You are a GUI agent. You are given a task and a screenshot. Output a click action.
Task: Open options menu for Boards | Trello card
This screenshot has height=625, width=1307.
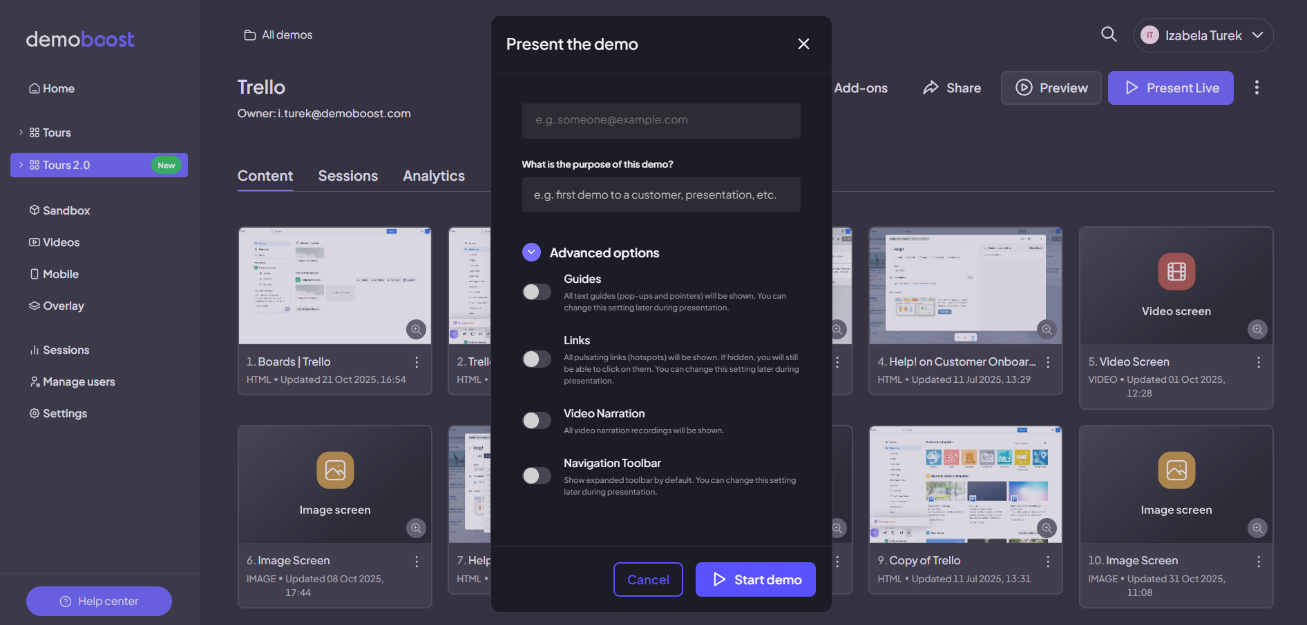pos(417,362)
